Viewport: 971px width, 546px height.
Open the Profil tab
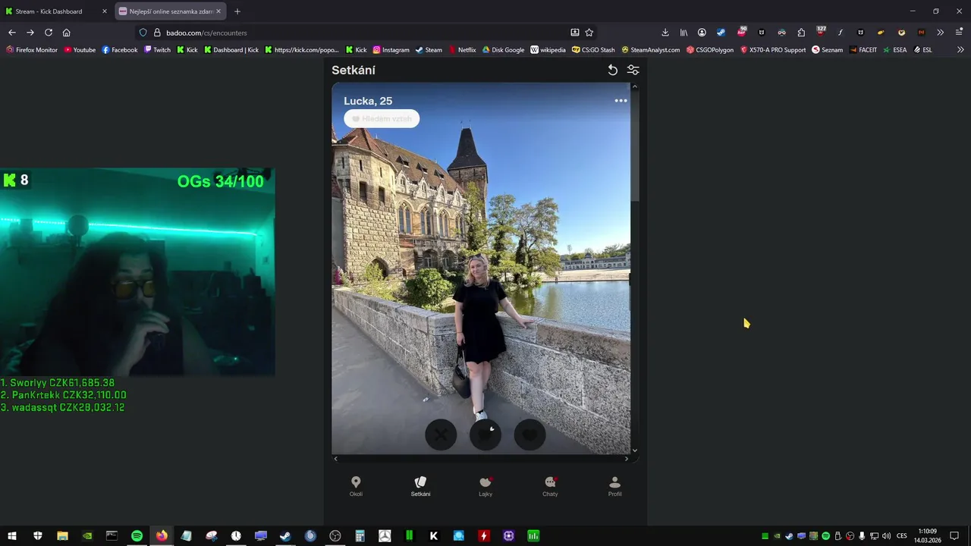coord(614,486)
